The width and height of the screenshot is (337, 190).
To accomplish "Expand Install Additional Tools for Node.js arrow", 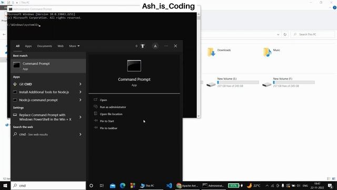I will [81, 92].
